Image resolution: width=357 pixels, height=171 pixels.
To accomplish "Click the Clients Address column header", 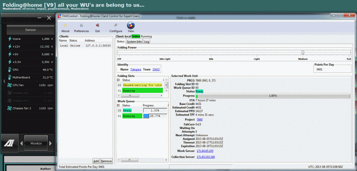I will 90,41.
